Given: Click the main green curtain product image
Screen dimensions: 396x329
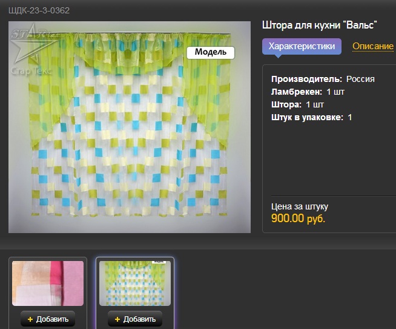Looking at the screenshot, I should (x=130, y=127).
